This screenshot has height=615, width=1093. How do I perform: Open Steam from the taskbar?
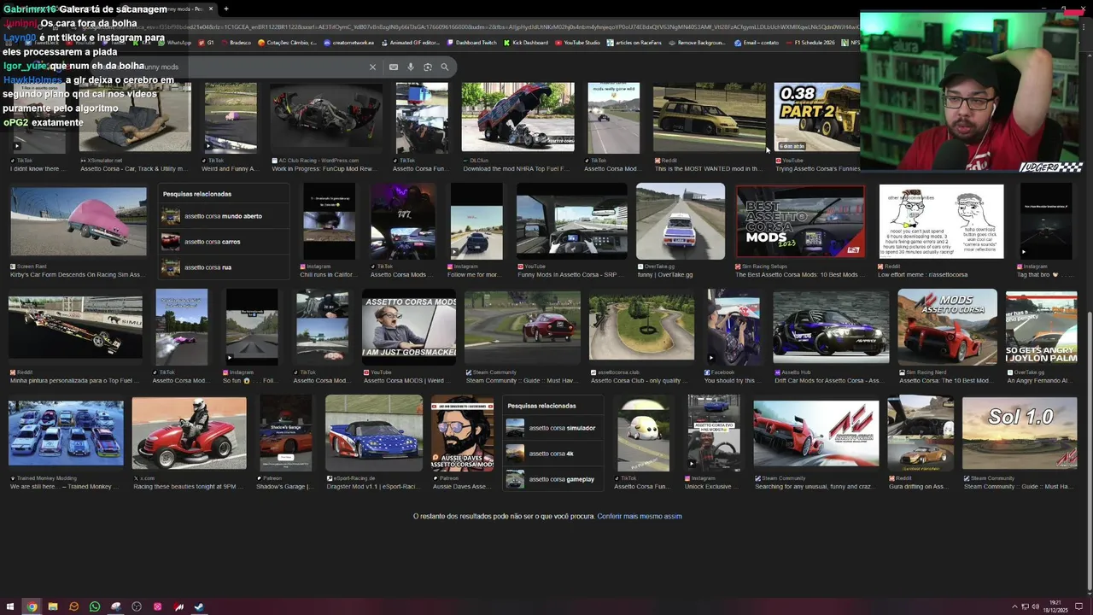(x=199, y=606)
